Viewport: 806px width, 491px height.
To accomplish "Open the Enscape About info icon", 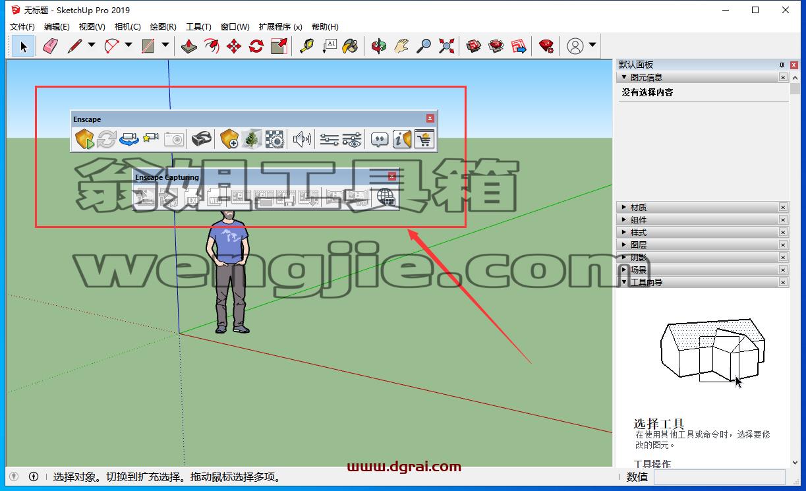I will [402, 139].
